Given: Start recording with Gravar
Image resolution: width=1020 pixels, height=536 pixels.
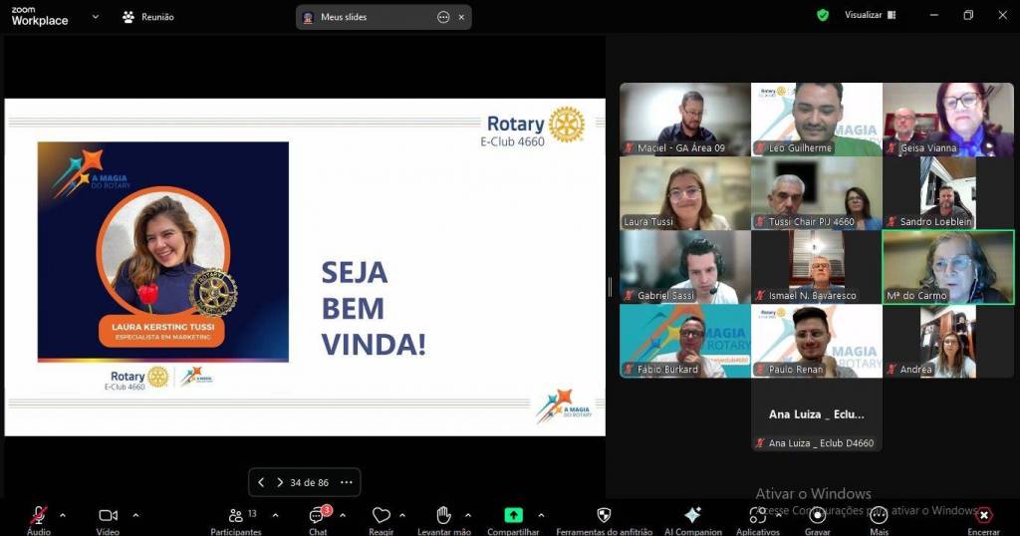Looking at the screenshot, I should (817, 516).
